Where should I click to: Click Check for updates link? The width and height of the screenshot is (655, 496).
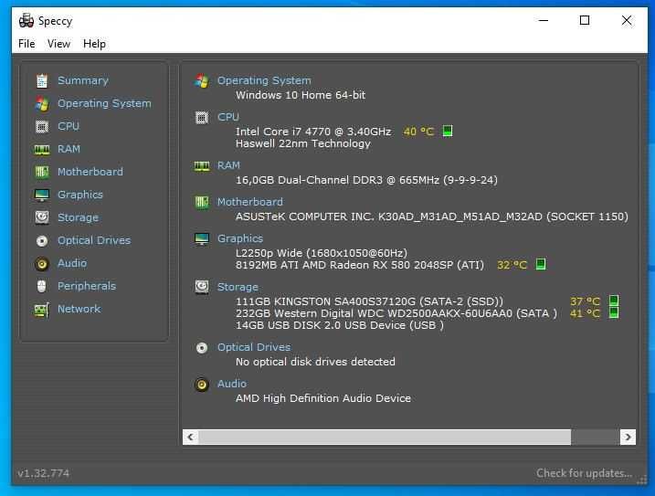coord(584,473)
